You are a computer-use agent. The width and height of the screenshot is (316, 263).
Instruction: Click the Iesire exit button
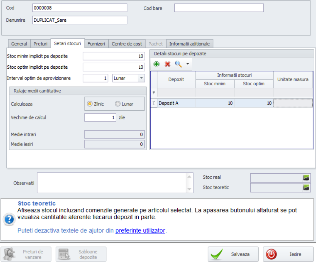tap(288, 254)
